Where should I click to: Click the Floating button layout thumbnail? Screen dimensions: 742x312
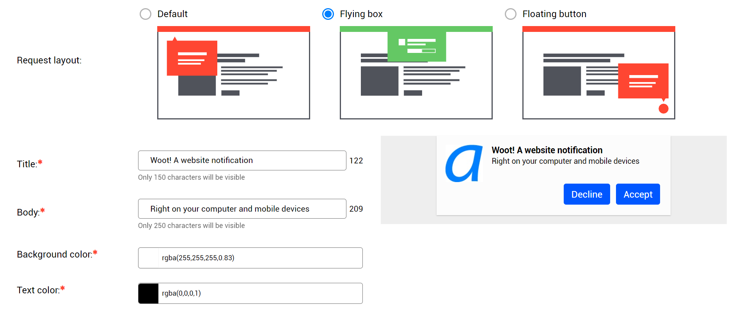click(x=598, y=73)
